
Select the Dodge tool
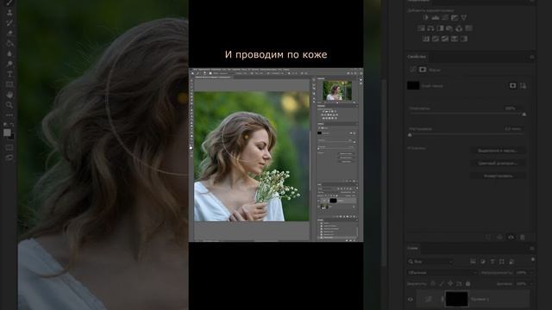(9, 64)
